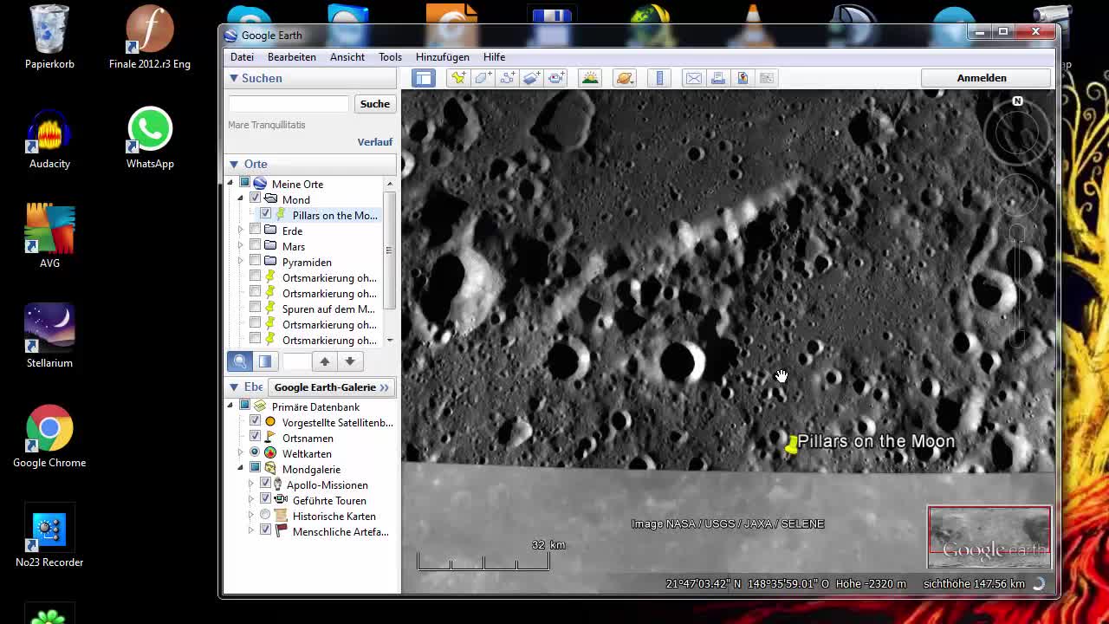Click the zoom slider in map navigation
The height and width of the screenshot is (624, 1109).
[1017, 286]
